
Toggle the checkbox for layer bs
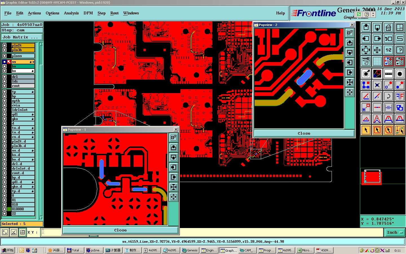tap(5, 66)
